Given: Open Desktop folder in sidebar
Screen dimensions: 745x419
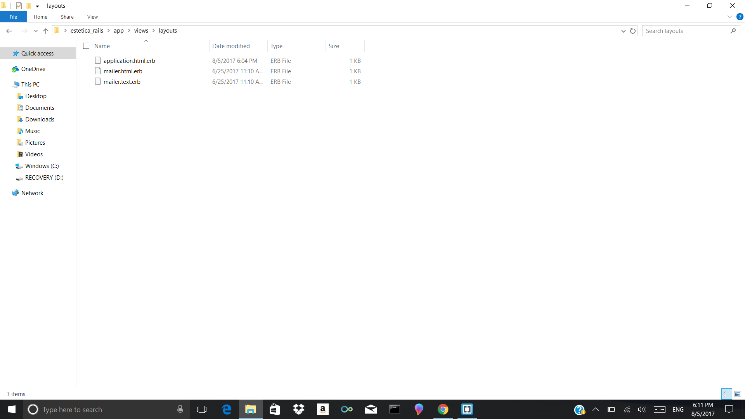Looking at the screenshot, I should click(36, 96).
